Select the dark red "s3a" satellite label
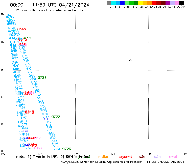This screenshot has width=187, height=164. (x=142, y=157)
